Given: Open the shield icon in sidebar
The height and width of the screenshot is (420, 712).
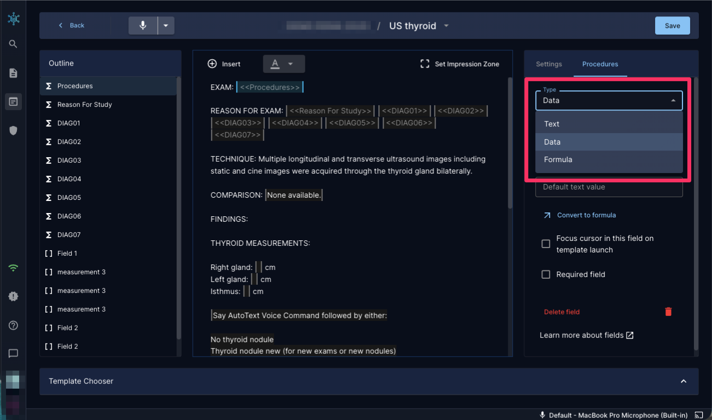Looking at the screenshot, I should point(13,130).
